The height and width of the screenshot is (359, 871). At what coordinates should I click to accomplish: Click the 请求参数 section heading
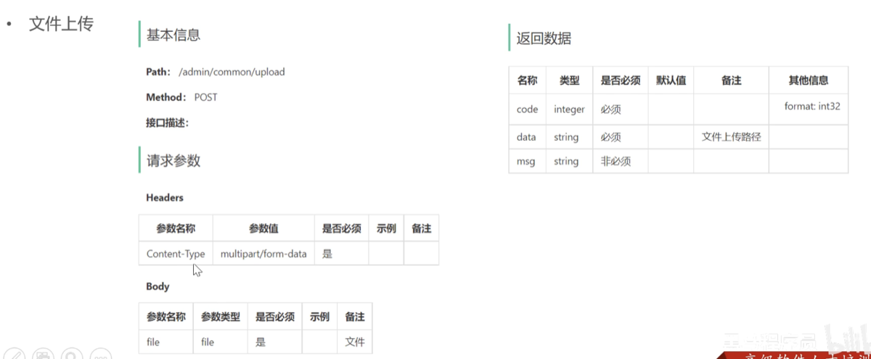click(x=173, y=160)
